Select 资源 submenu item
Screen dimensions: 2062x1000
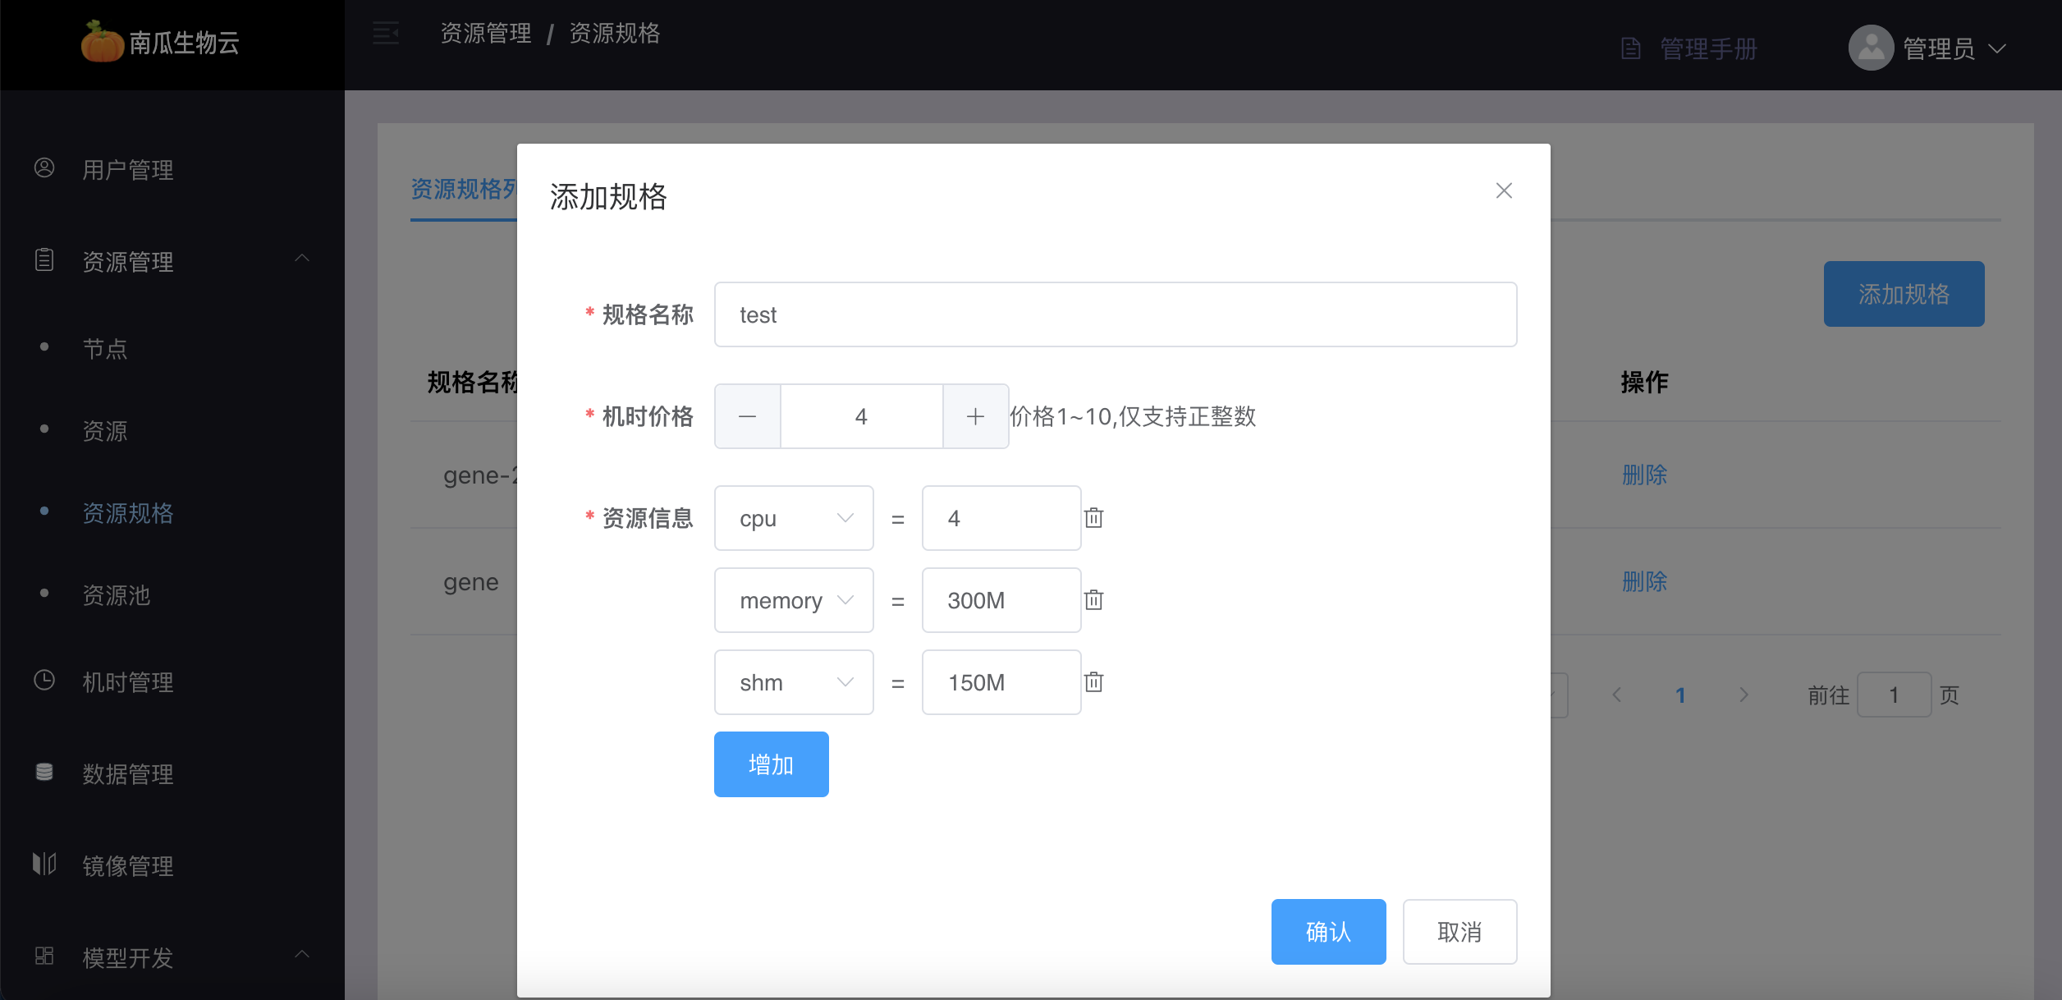[x=104, y=431]
